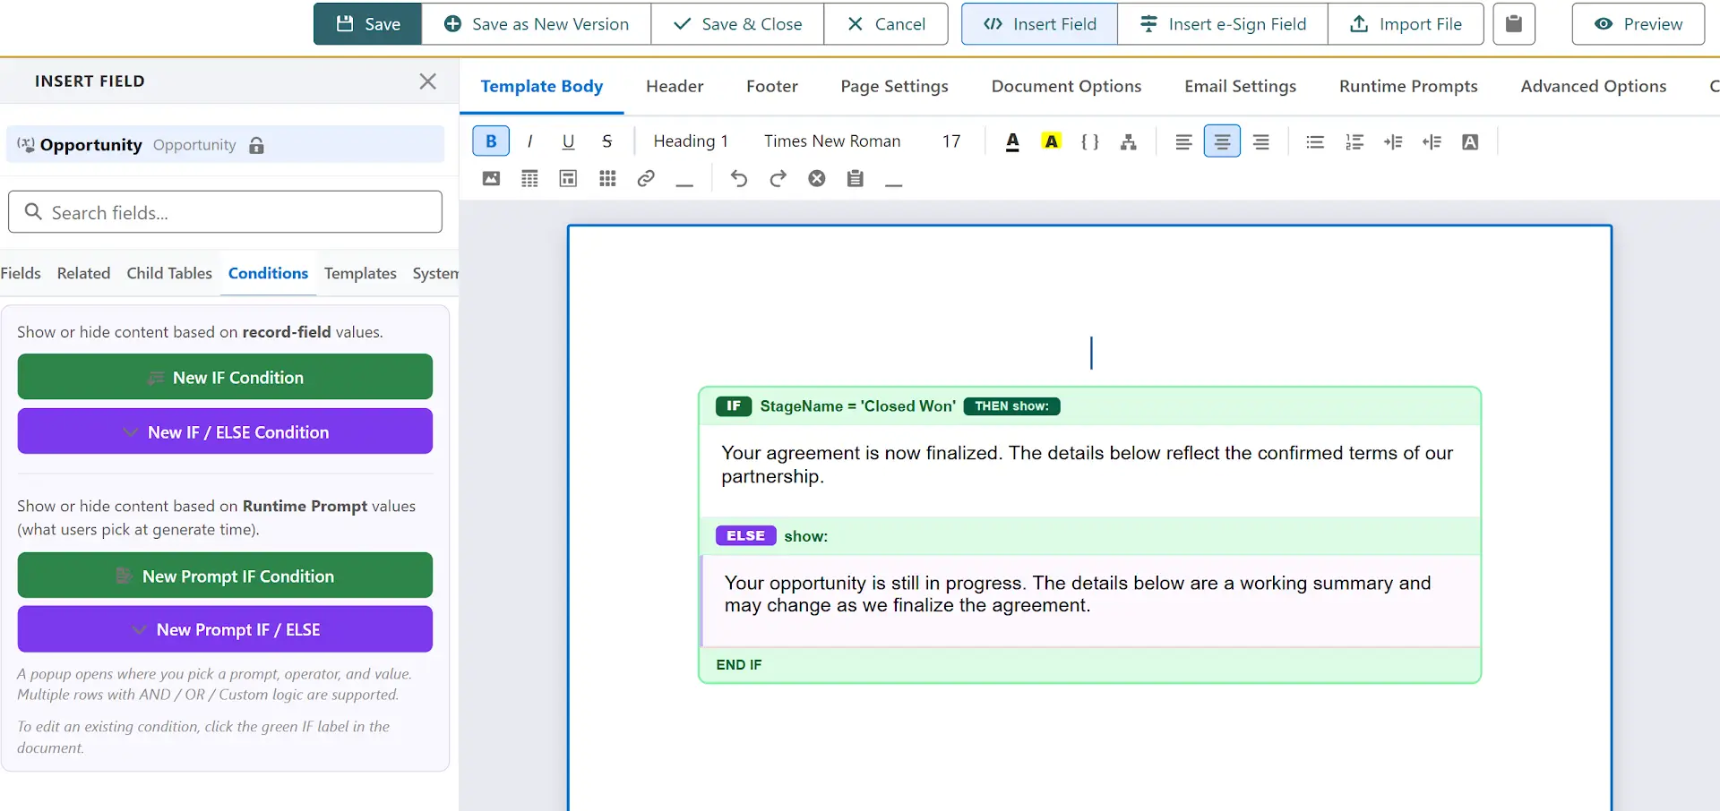Open the document Preview
This screenshot has width=1720, height=811.
pyautogui.click(x=1638, y=24)
